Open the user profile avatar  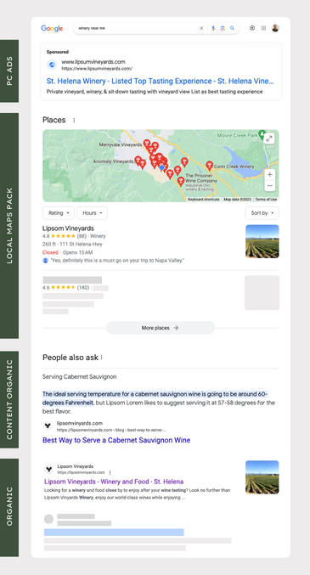[x=275, y=28]
